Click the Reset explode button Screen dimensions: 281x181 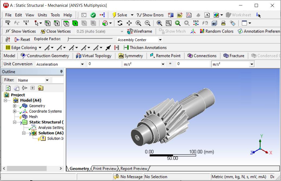tap(22, 39)
